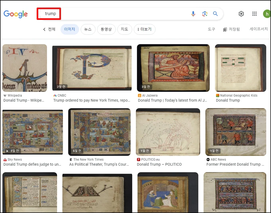Open the POLITICO.eu result thumbnail

[168, 132]
